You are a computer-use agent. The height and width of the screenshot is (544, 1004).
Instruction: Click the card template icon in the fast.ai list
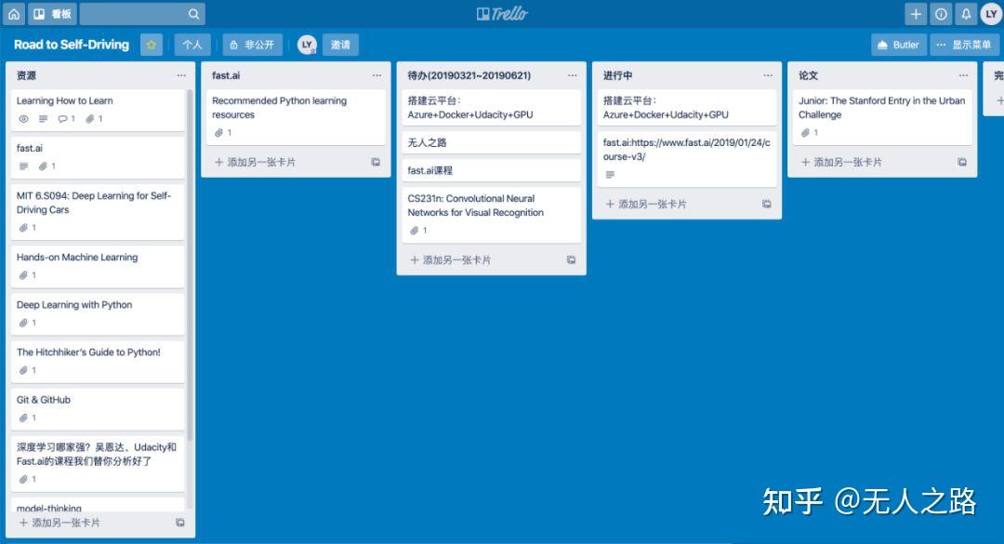(x=376, y=162)
